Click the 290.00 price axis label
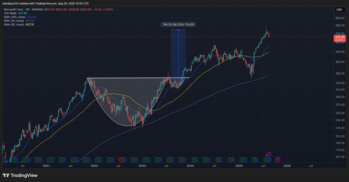The height and width of the screenshot is (182, 349). 340,97
